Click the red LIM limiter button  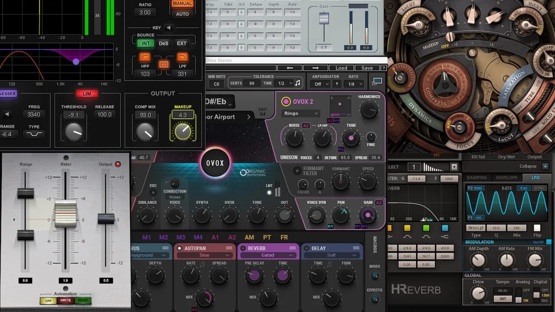click(x=87, y=94)
